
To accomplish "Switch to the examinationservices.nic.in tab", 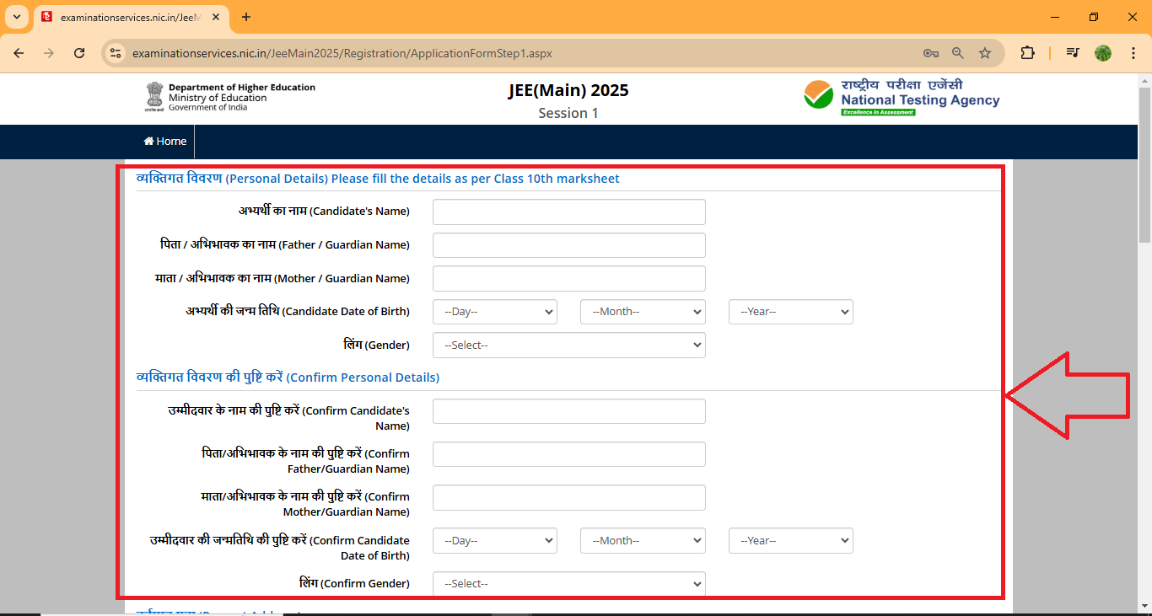I will point(127,17).
